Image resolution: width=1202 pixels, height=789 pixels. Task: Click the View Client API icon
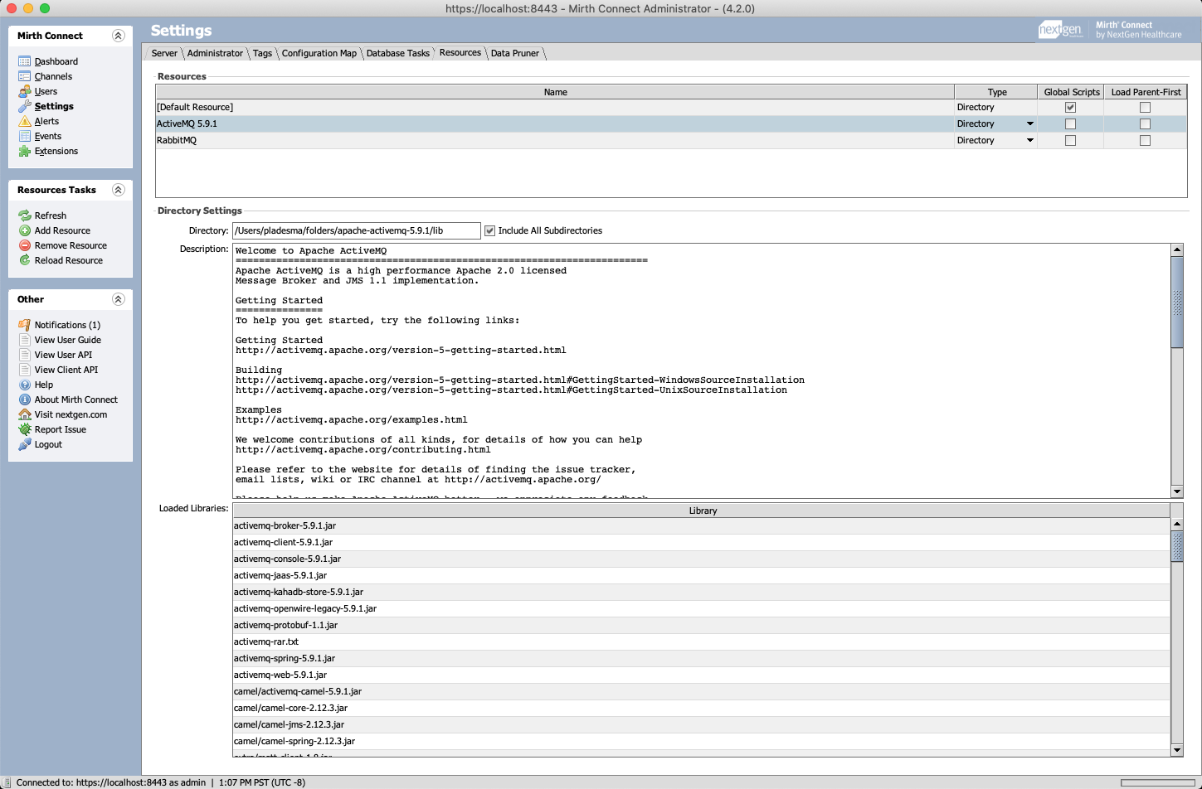25,370
